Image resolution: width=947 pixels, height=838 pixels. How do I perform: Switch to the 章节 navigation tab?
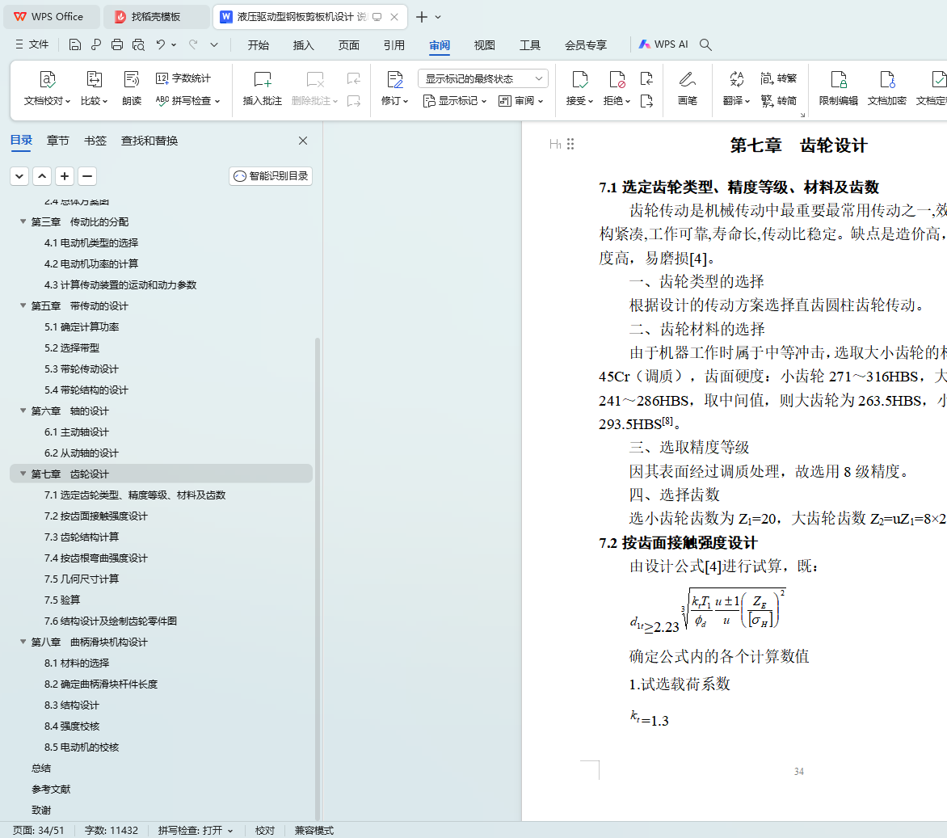[58, 141]
